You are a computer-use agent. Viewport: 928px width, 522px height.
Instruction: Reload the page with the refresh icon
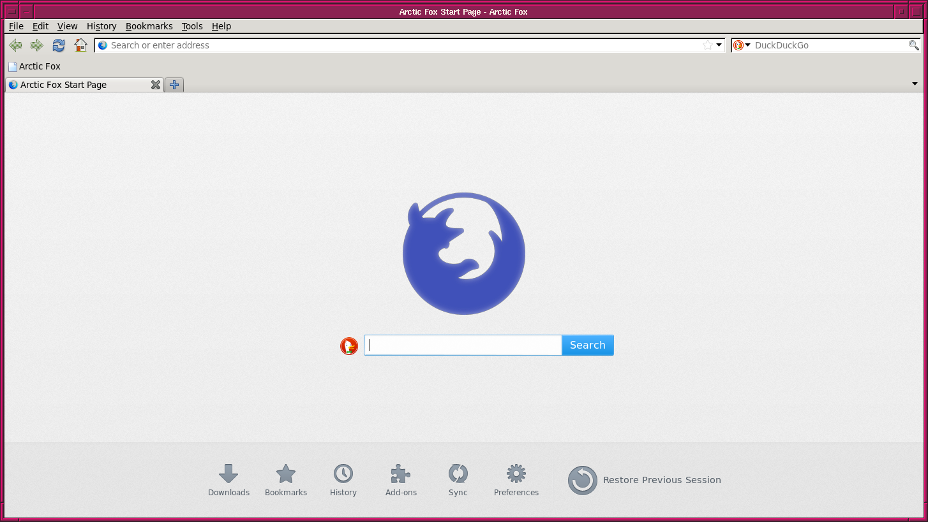(59, 45)
